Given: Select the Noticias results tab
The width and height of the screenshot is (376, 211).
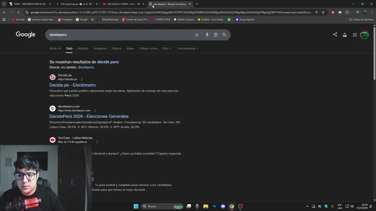Looking at the screenshot, I should (x=83, y=48).
